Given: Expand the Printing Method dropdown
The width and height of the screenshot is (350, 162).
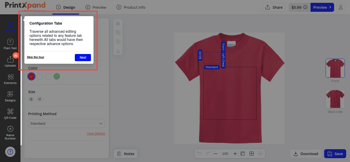Looking at the screenshot, I should pyautogui.click(x=67, y=123).
